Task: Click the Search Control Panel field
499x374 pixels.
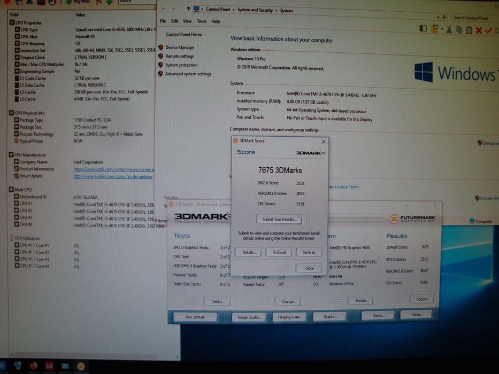Action: tap(474, 18)
